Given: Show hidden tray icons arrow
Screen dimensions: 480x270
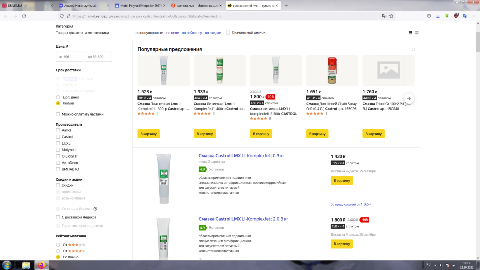Looking at the screenshot, I should pos(435,265).
